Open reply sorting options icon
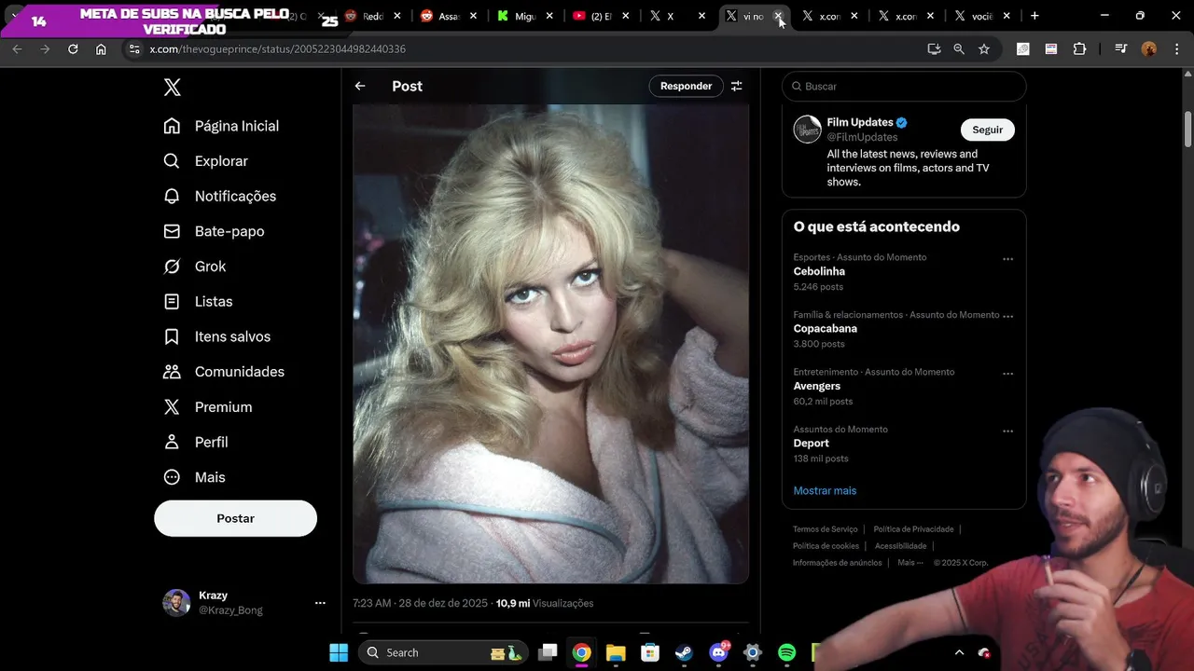The image size is (1194, 671). click(x=737, y=86)
